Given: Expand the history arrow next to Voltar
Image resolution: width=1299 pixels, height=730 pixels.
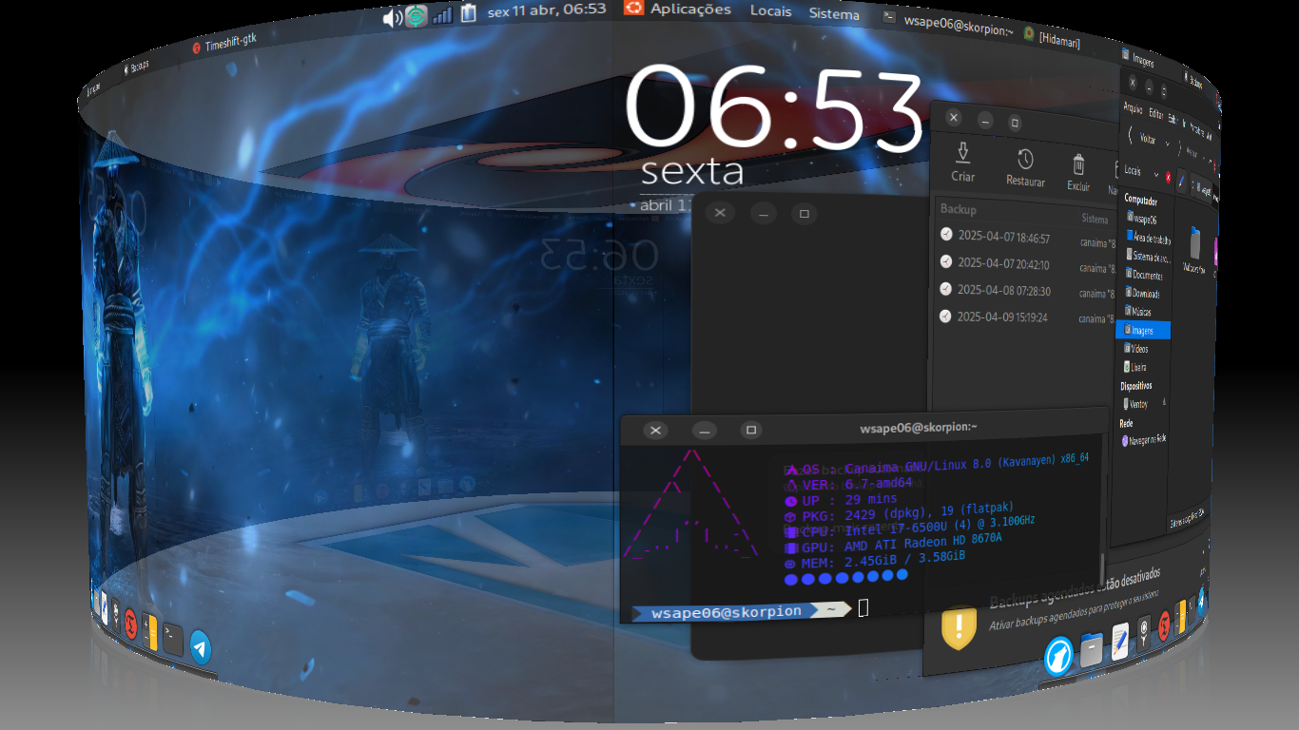Looking at the screenshot, I should click(1167, 143).
